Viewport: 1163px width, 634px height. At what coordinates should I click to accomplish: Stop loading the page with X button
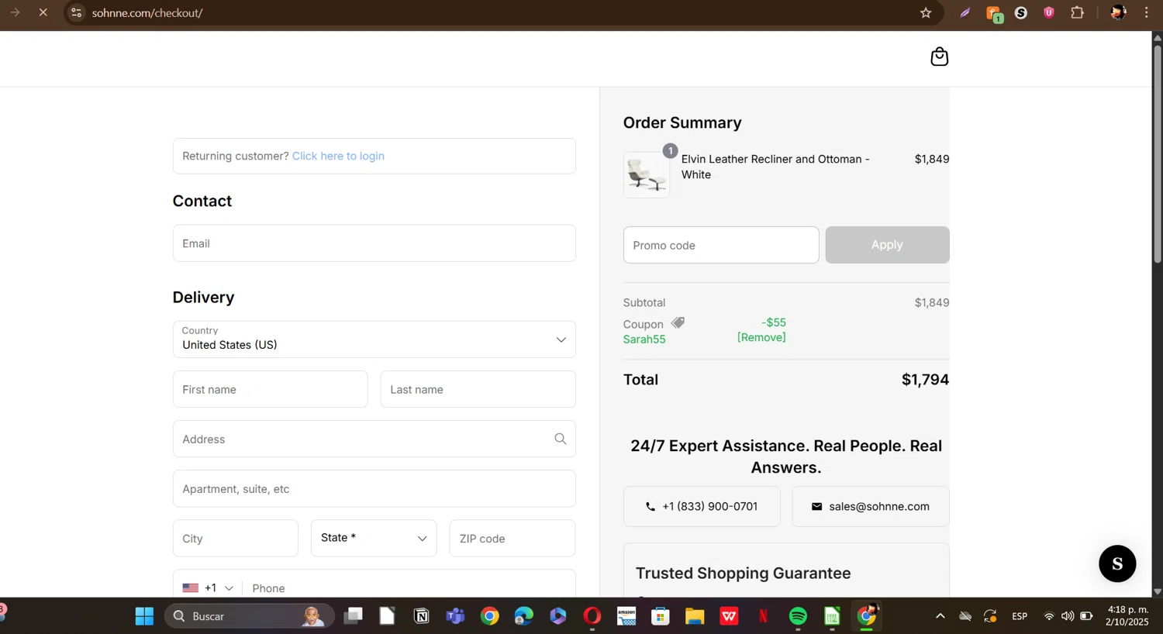[43, 12]
